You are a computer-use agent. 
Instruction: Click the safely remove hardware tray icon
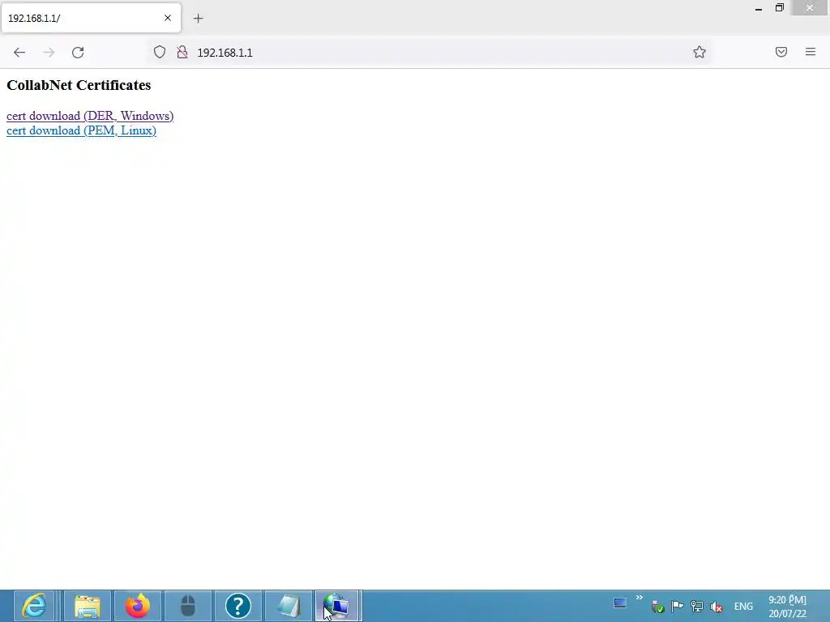click(658, 607)
